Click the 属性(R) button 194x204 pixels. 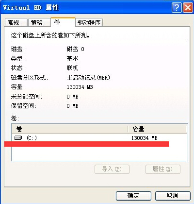click(x=163, y=170)
